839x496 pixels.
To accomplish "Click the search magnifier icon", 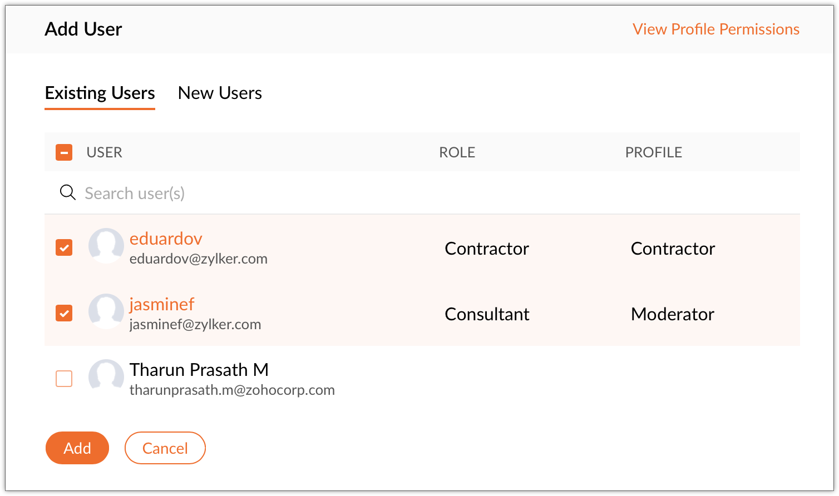I will pyautogui.click(x=67, y=193).
